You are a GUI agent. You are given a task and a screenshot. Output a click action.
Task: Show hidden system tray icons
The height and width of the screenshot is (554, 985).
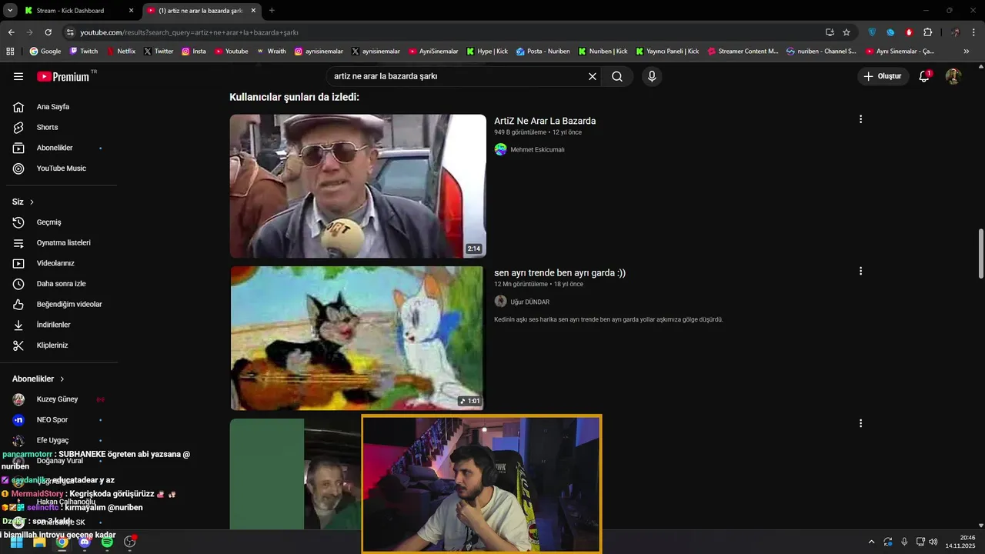[x=871, y=542]
